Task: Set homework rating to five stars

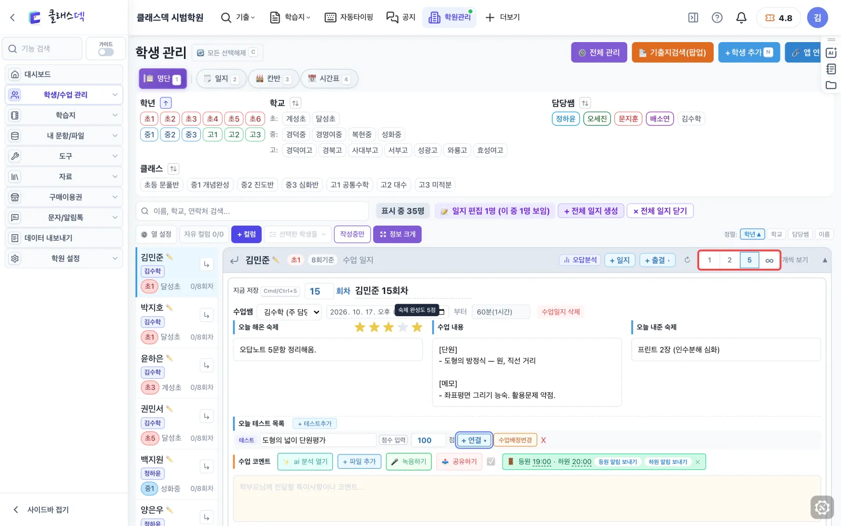Action: click(x=417, y=327)
